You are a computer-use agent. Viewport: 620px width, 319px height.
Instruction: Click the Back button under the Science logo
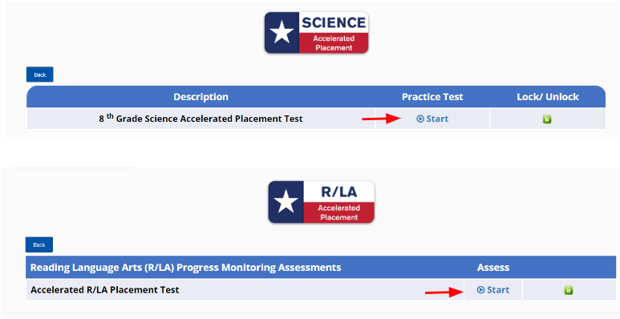click(40, 75)
